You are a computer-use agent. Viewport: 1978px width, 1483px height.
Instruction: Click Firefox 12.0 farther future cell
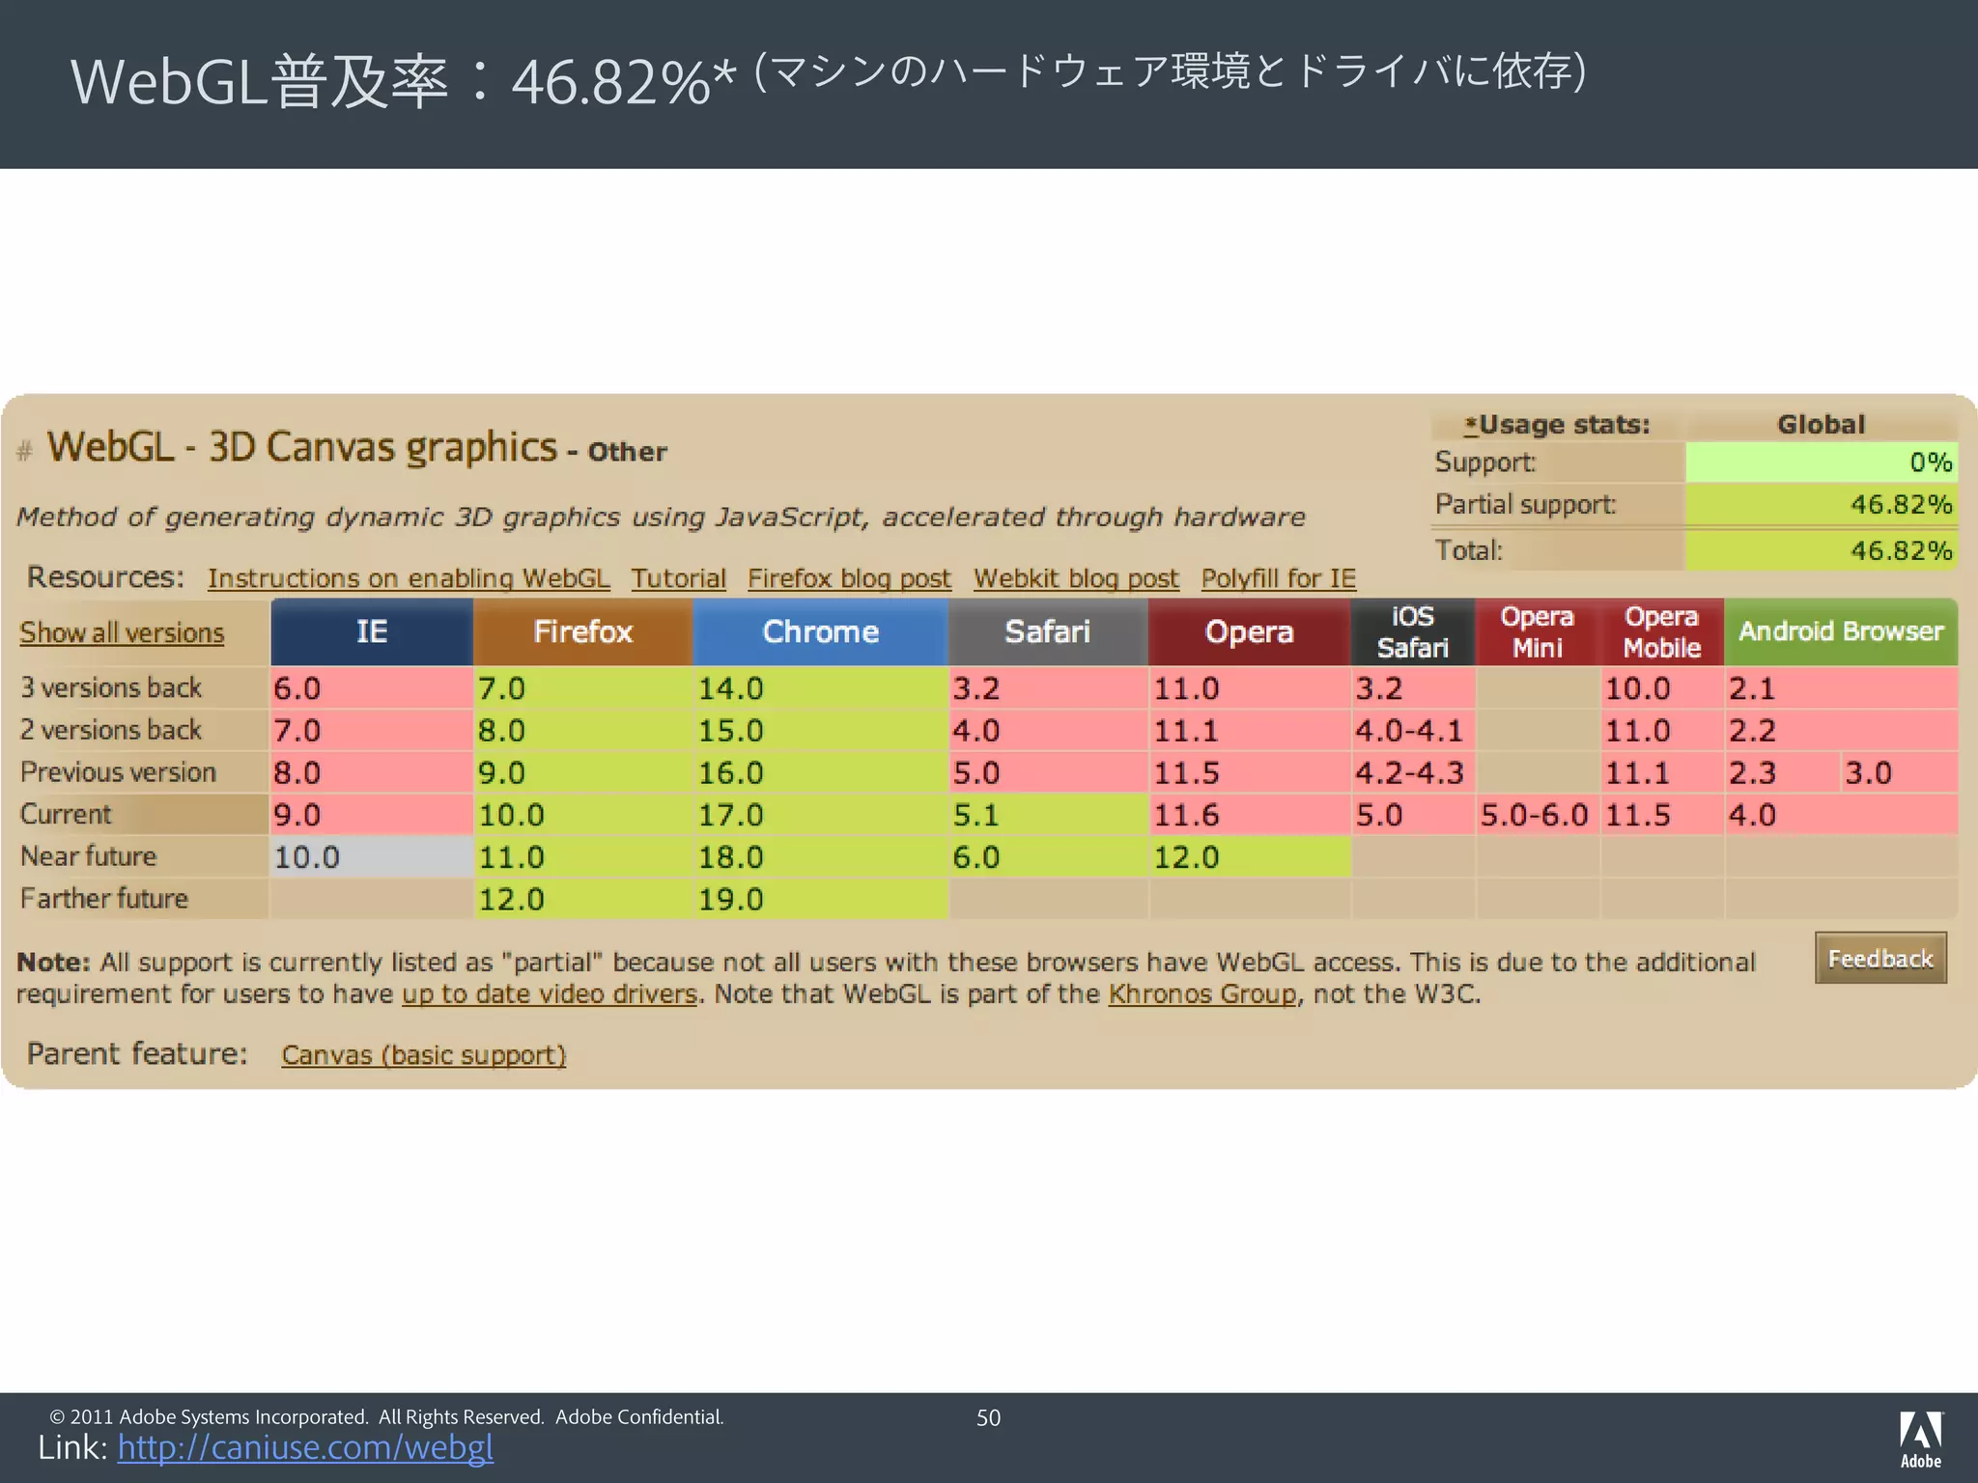pyautogui.click(x=582, y=899)
